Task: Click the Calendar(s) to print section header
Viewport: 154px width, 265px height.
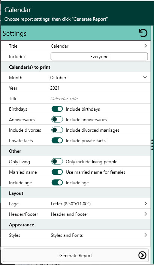Action: [30, 67]
